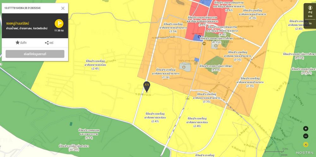The image size is (316, 157).
Task: Open the user login profile icon
Action: 310,8
